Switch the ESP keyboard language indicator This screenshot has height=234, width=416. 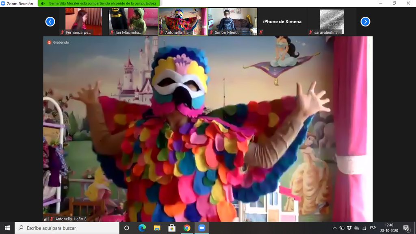coord(373,228)
